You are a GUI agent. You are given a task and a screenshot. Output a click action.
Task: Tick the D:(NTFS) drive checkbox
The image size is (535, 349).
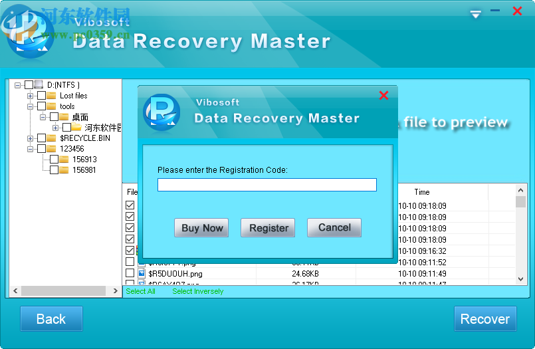point(29,84)
